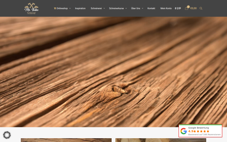Click the €0,00 cart total
Image resolution: width=227 pixels, height=142 pixels.
pos(193,8)
